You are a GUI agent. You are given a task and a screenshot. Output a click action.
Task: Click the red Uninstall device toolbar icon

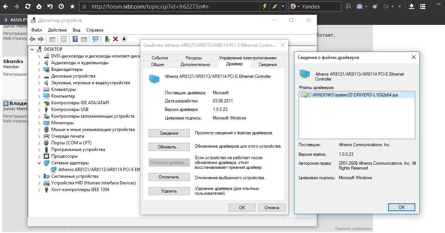pyautogui.click(x=116, y=39)
